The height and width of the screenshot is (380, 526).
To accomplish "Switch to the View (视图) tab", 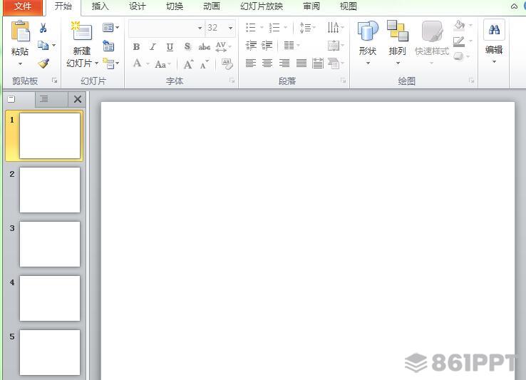I will [349, 6].
